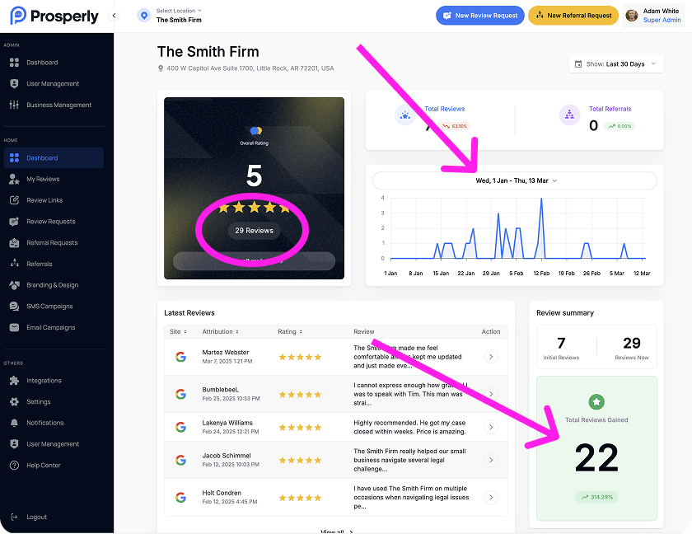
Task: Click the Jacob Schimmel review text
Action: tap(409, 460)
